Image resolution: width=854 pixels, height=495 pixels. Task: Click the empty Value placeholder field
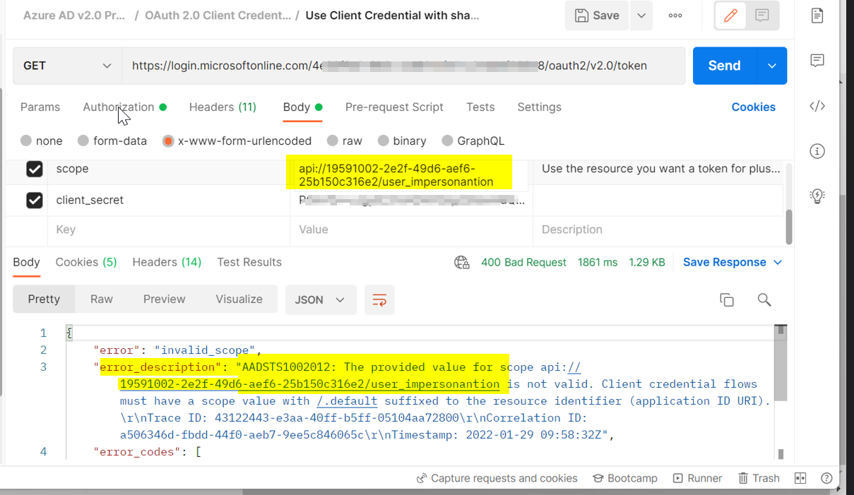[411, 229]
